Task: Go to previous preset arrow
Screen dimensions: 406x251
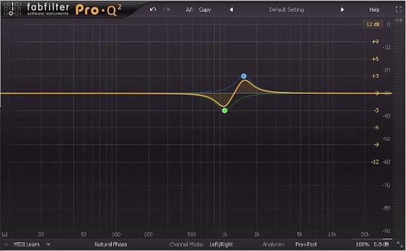Action: [x=231, y=10]
